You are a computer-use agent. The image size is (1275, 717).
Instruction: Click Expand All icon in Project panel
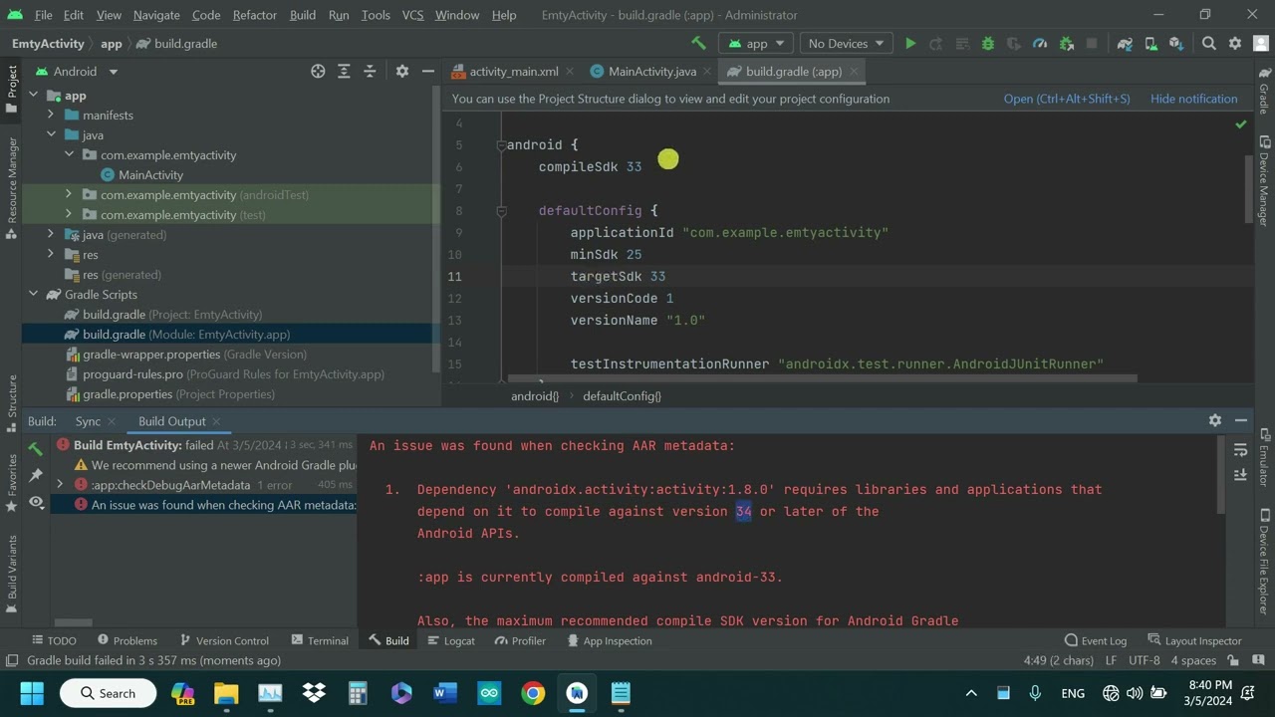[x=344, y=71]
